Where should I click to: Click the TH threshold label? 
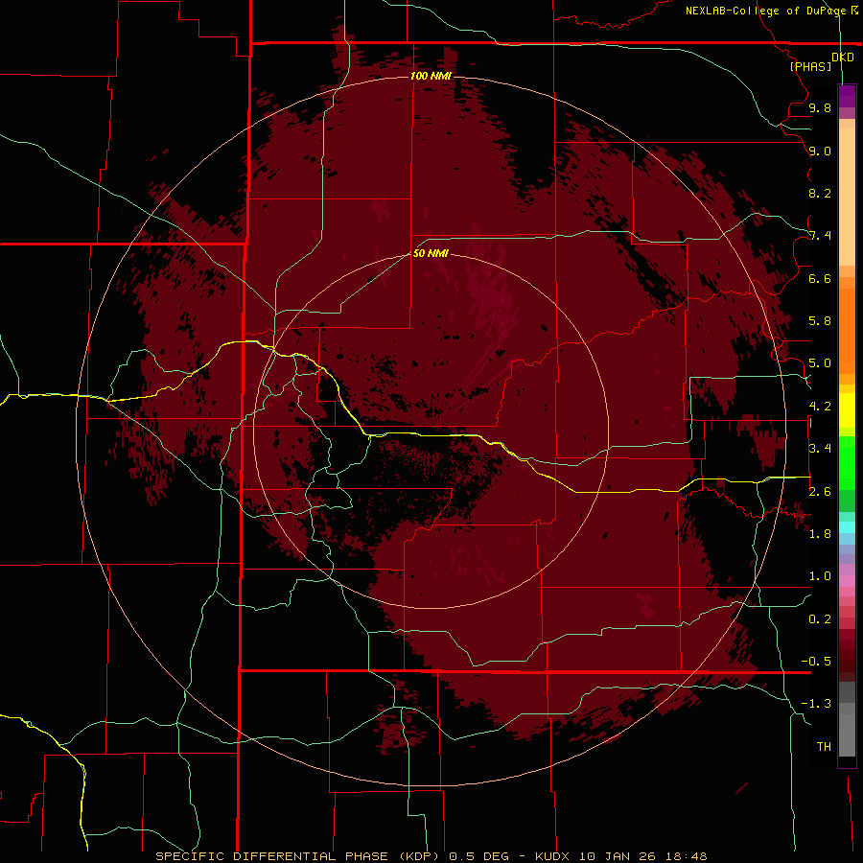tap(824, 747)
